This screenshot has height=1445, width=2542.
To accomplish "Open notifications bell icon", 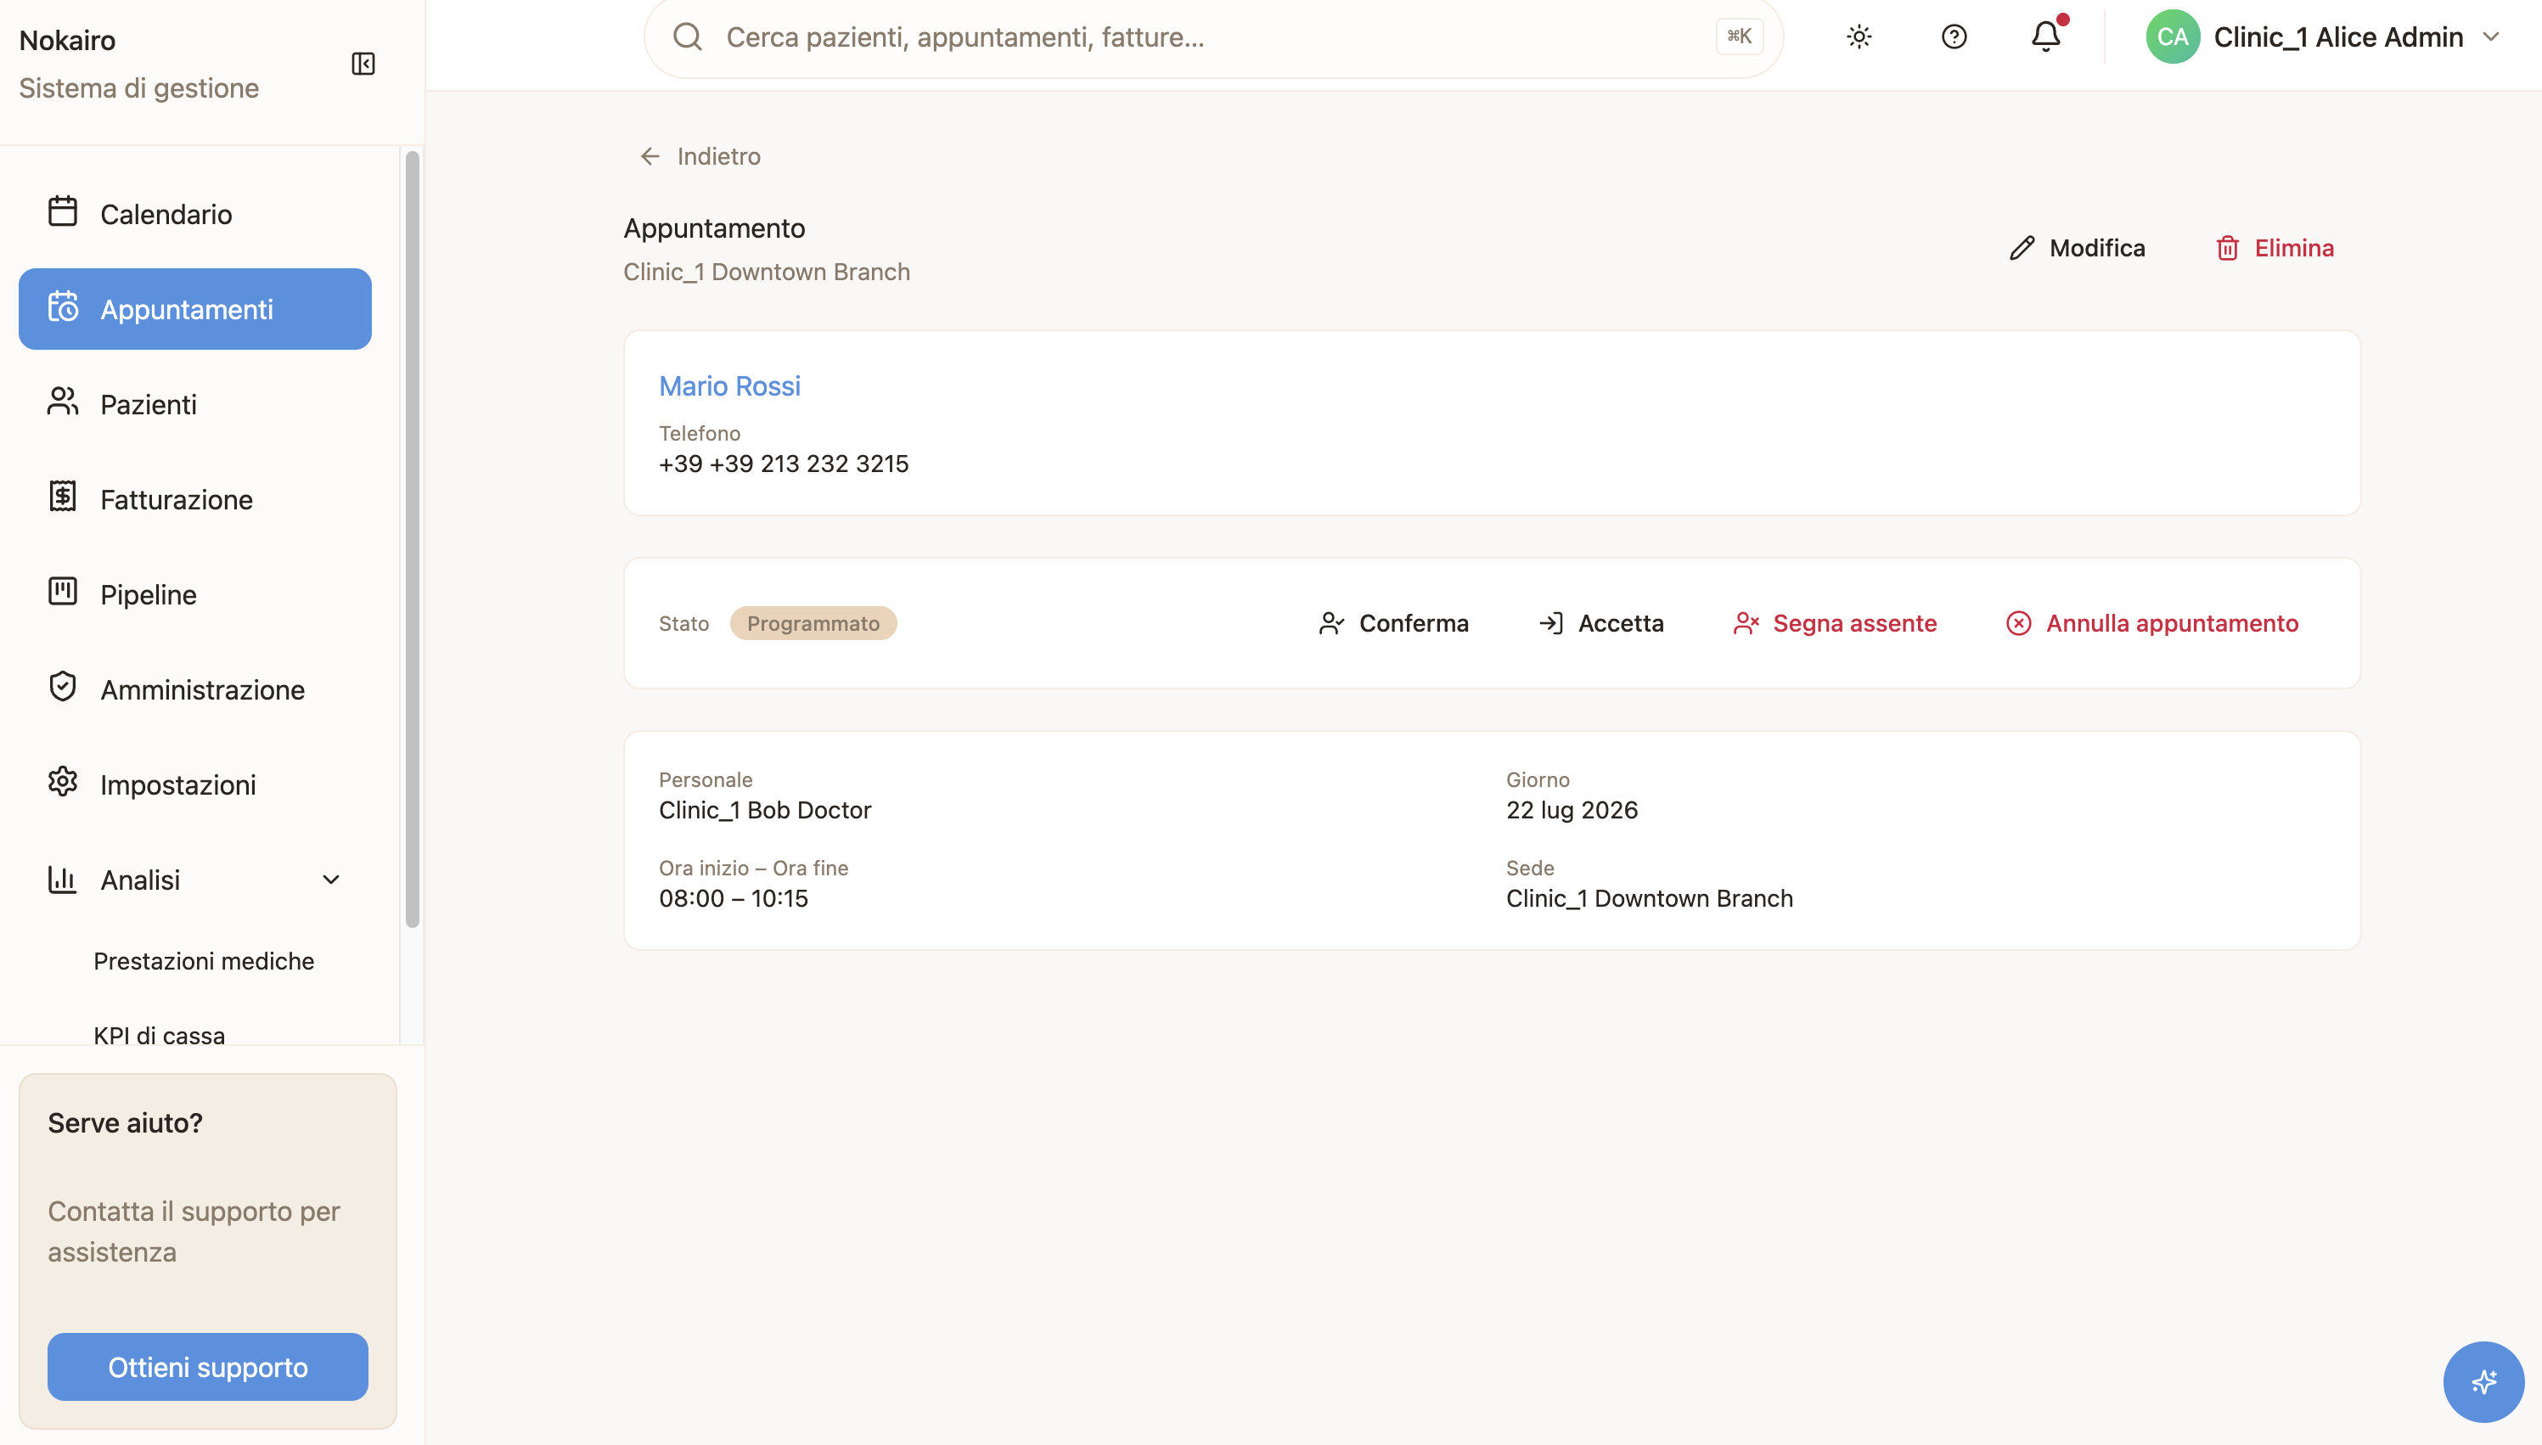I will (x=2046, y=37).
